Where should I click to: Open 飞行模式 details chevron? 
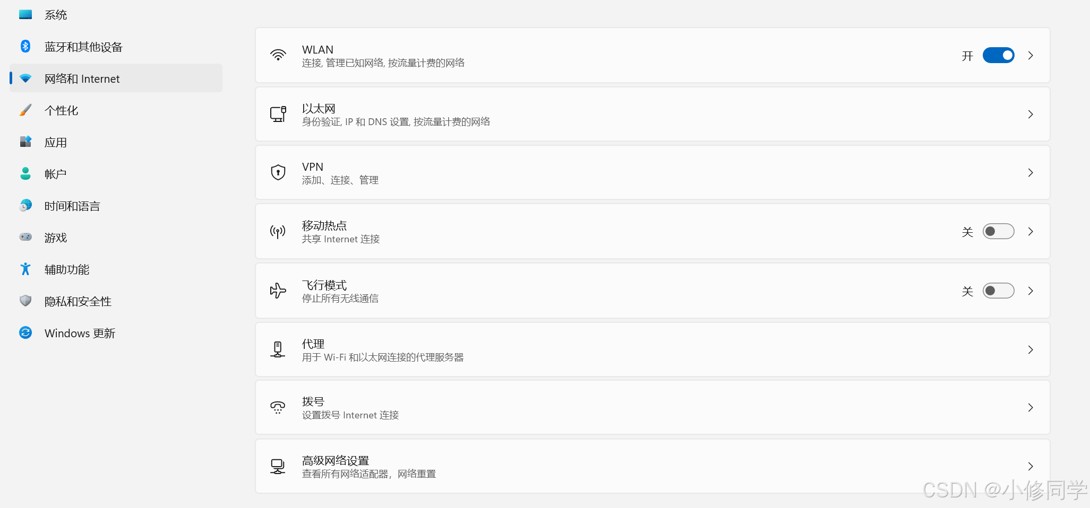click(1031, 291)
